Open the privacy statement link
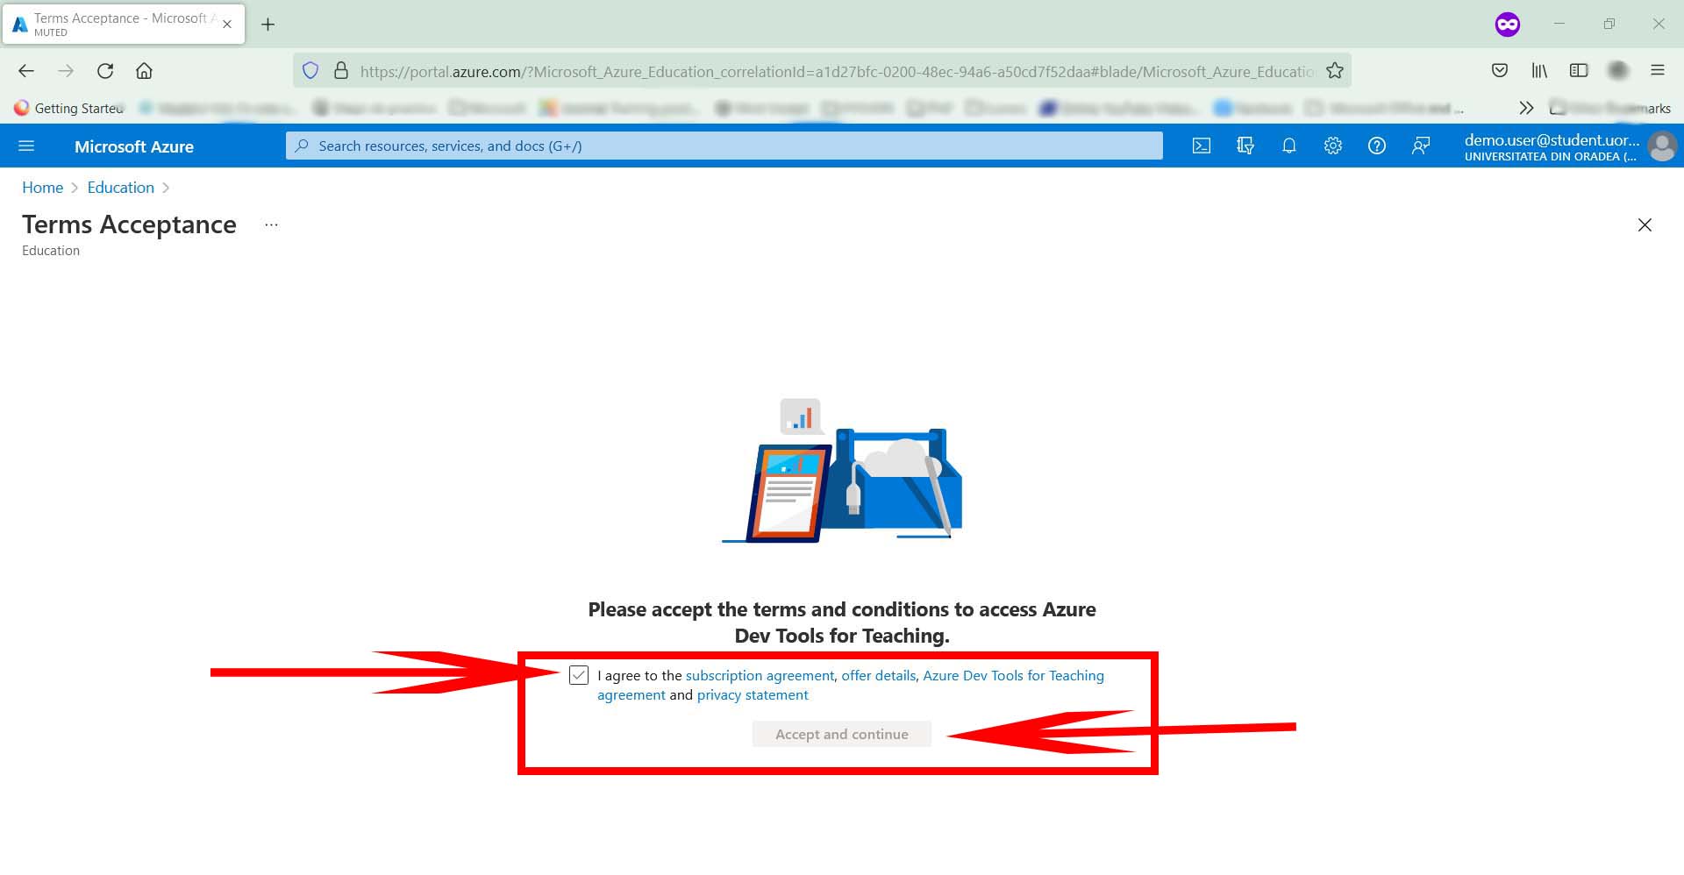Viewport: 1684px width, 875px height. (753, 695)
